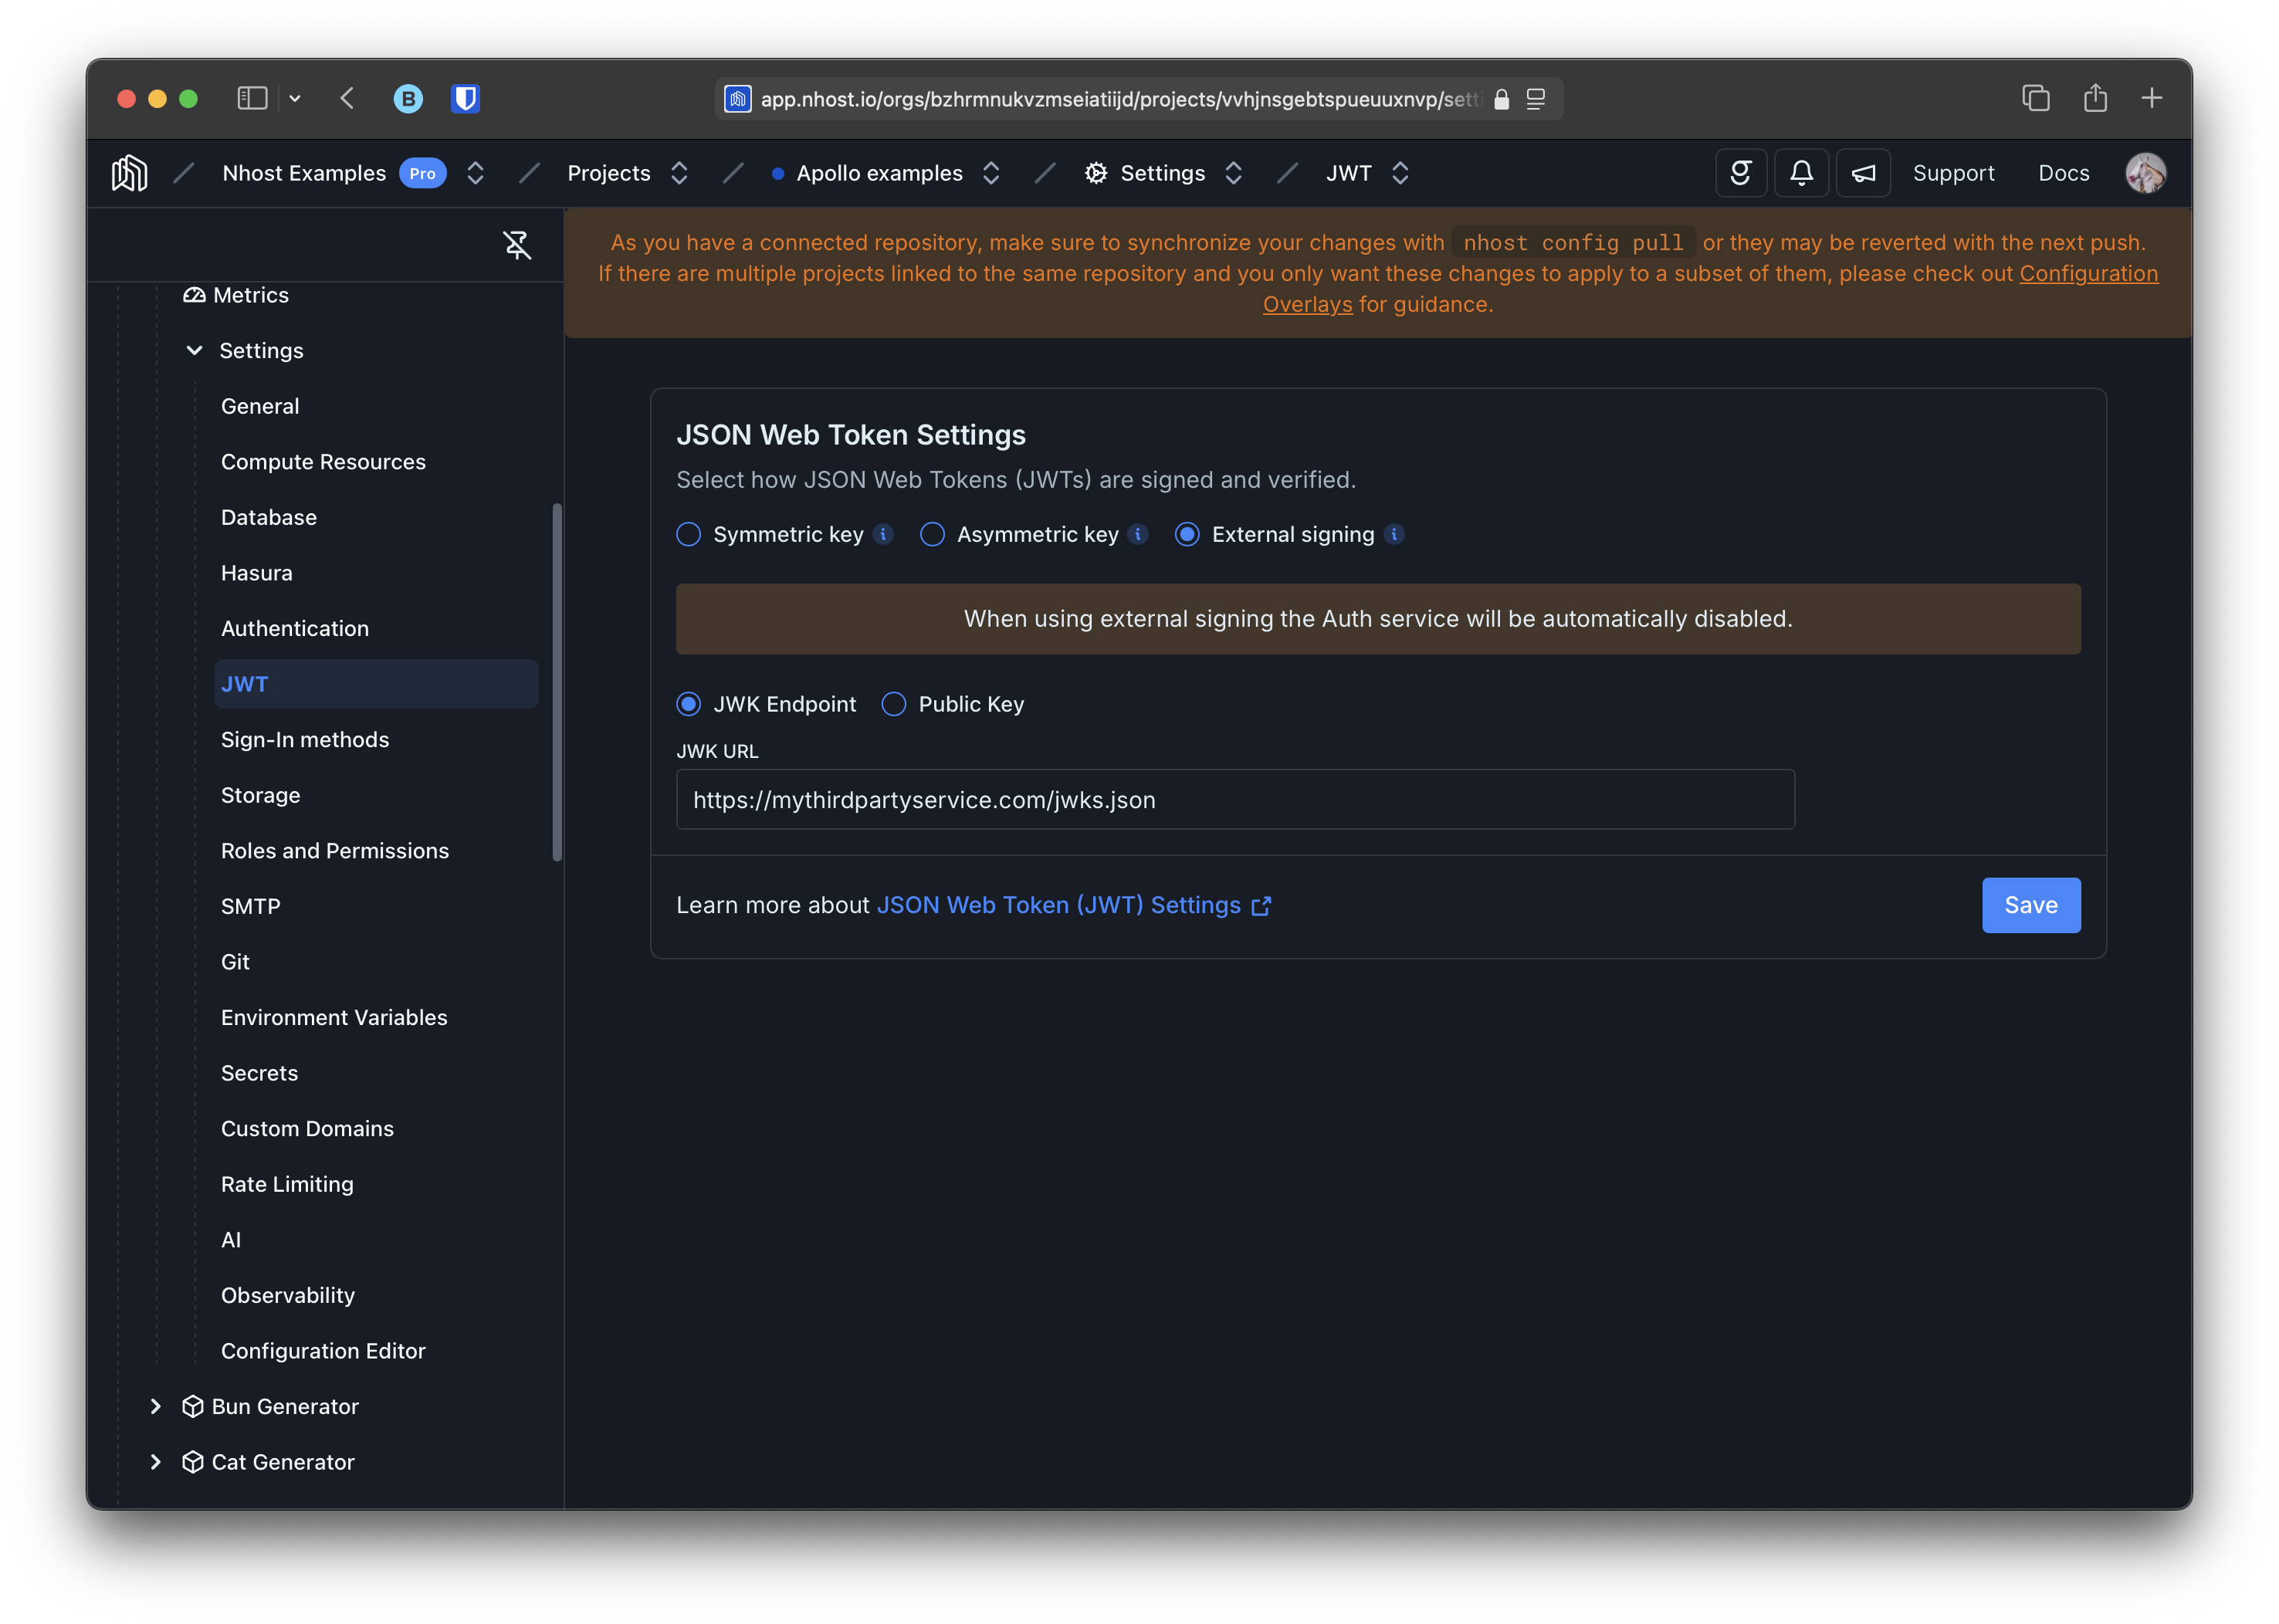Select the Symmetric key option
The image size is (2279, 1624).
click(x=689, y=534)
